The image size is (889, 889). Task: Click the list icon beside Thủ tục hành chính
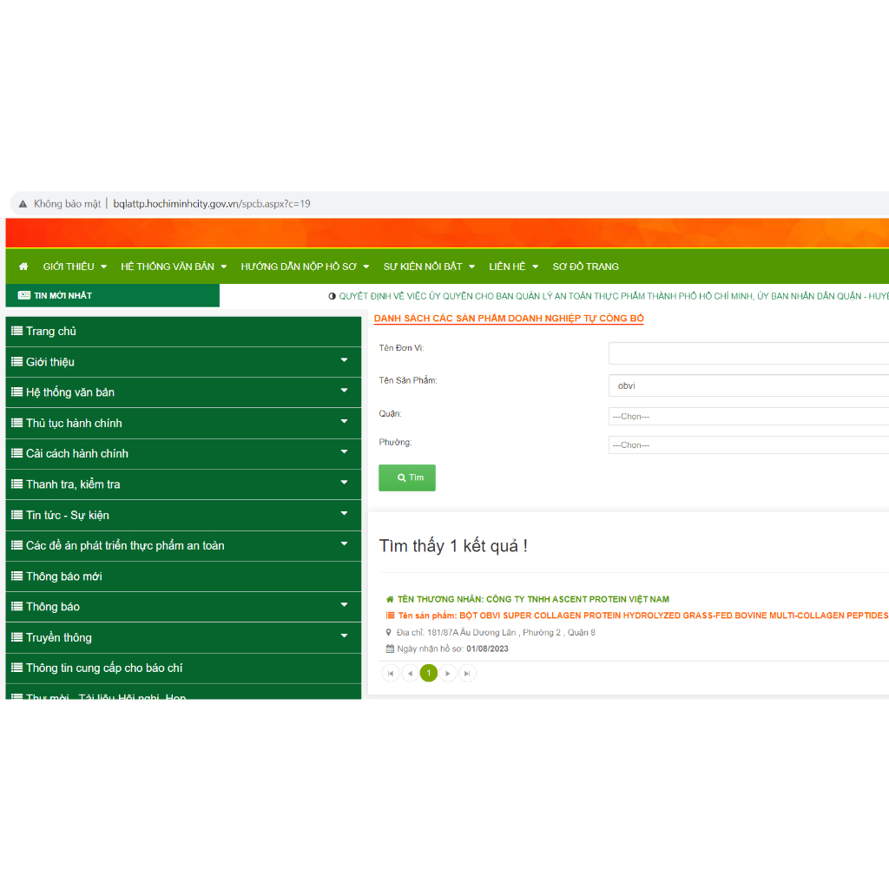(17, 423)
